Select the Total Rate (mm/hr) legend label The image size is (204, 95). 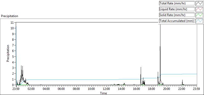coord(177,3)
